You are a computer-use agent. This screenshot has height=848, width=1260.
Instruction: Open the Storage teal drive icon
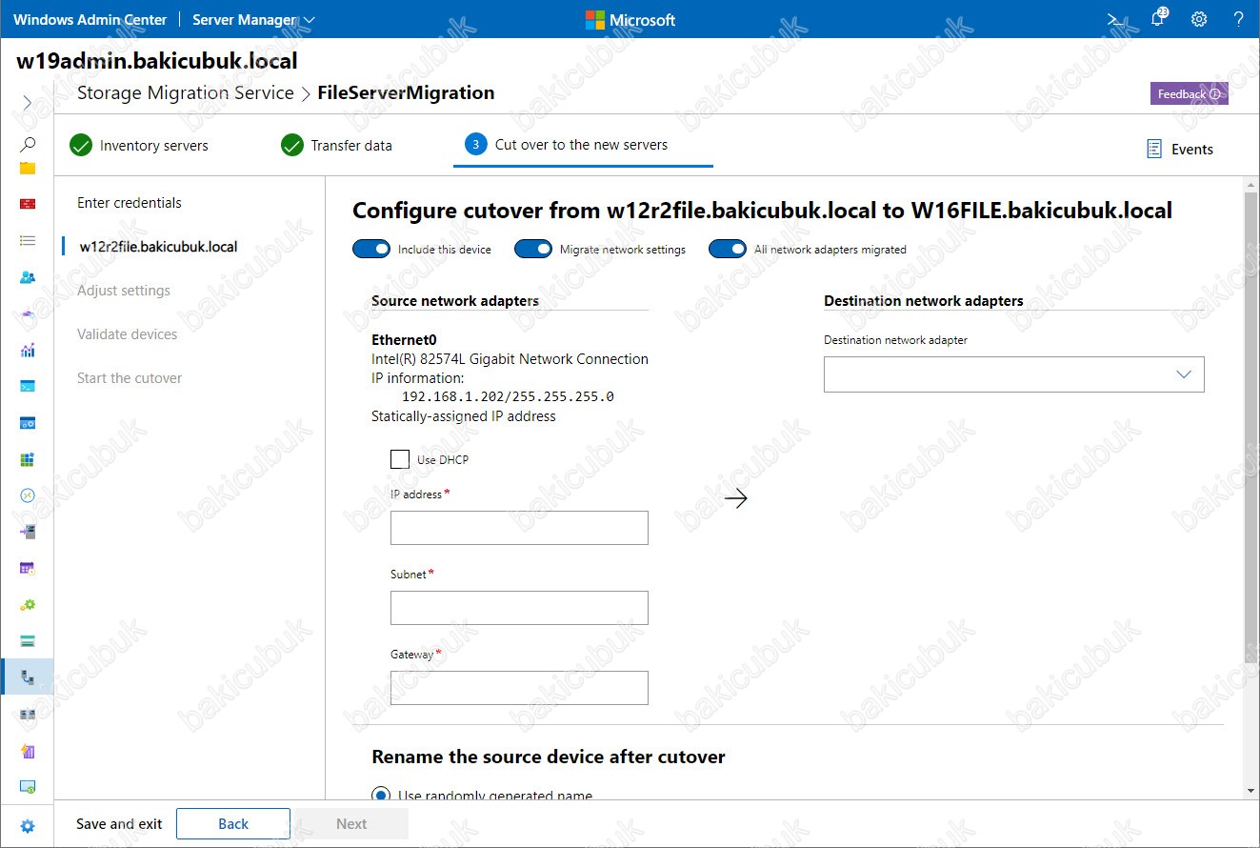pos(28,640)
